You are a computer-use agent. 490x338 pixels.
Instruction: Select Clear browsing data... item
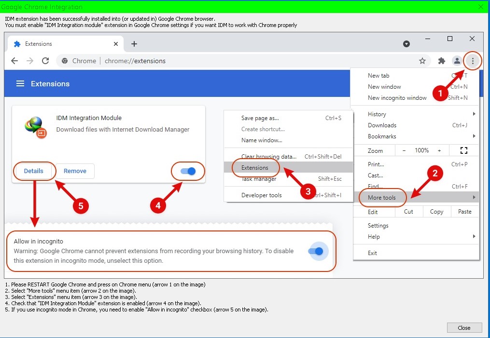(288, 157)
